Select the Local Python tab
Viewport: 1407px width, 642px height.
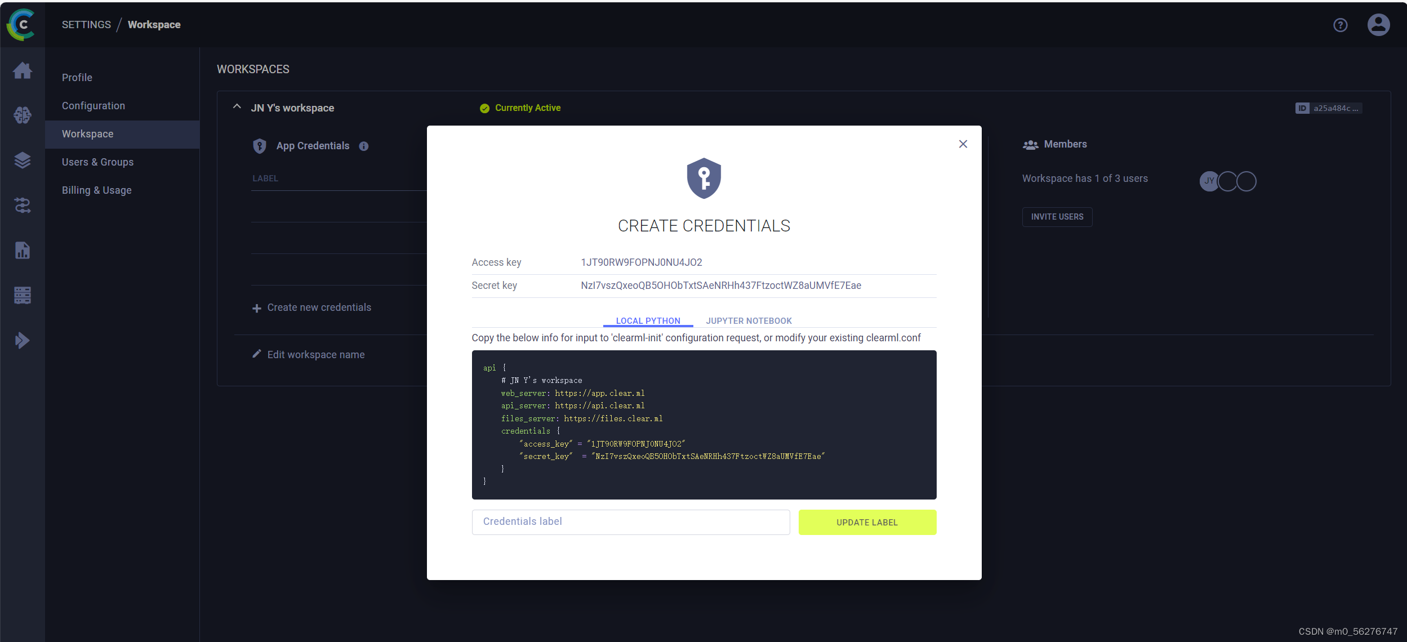(x=648, y=320)
